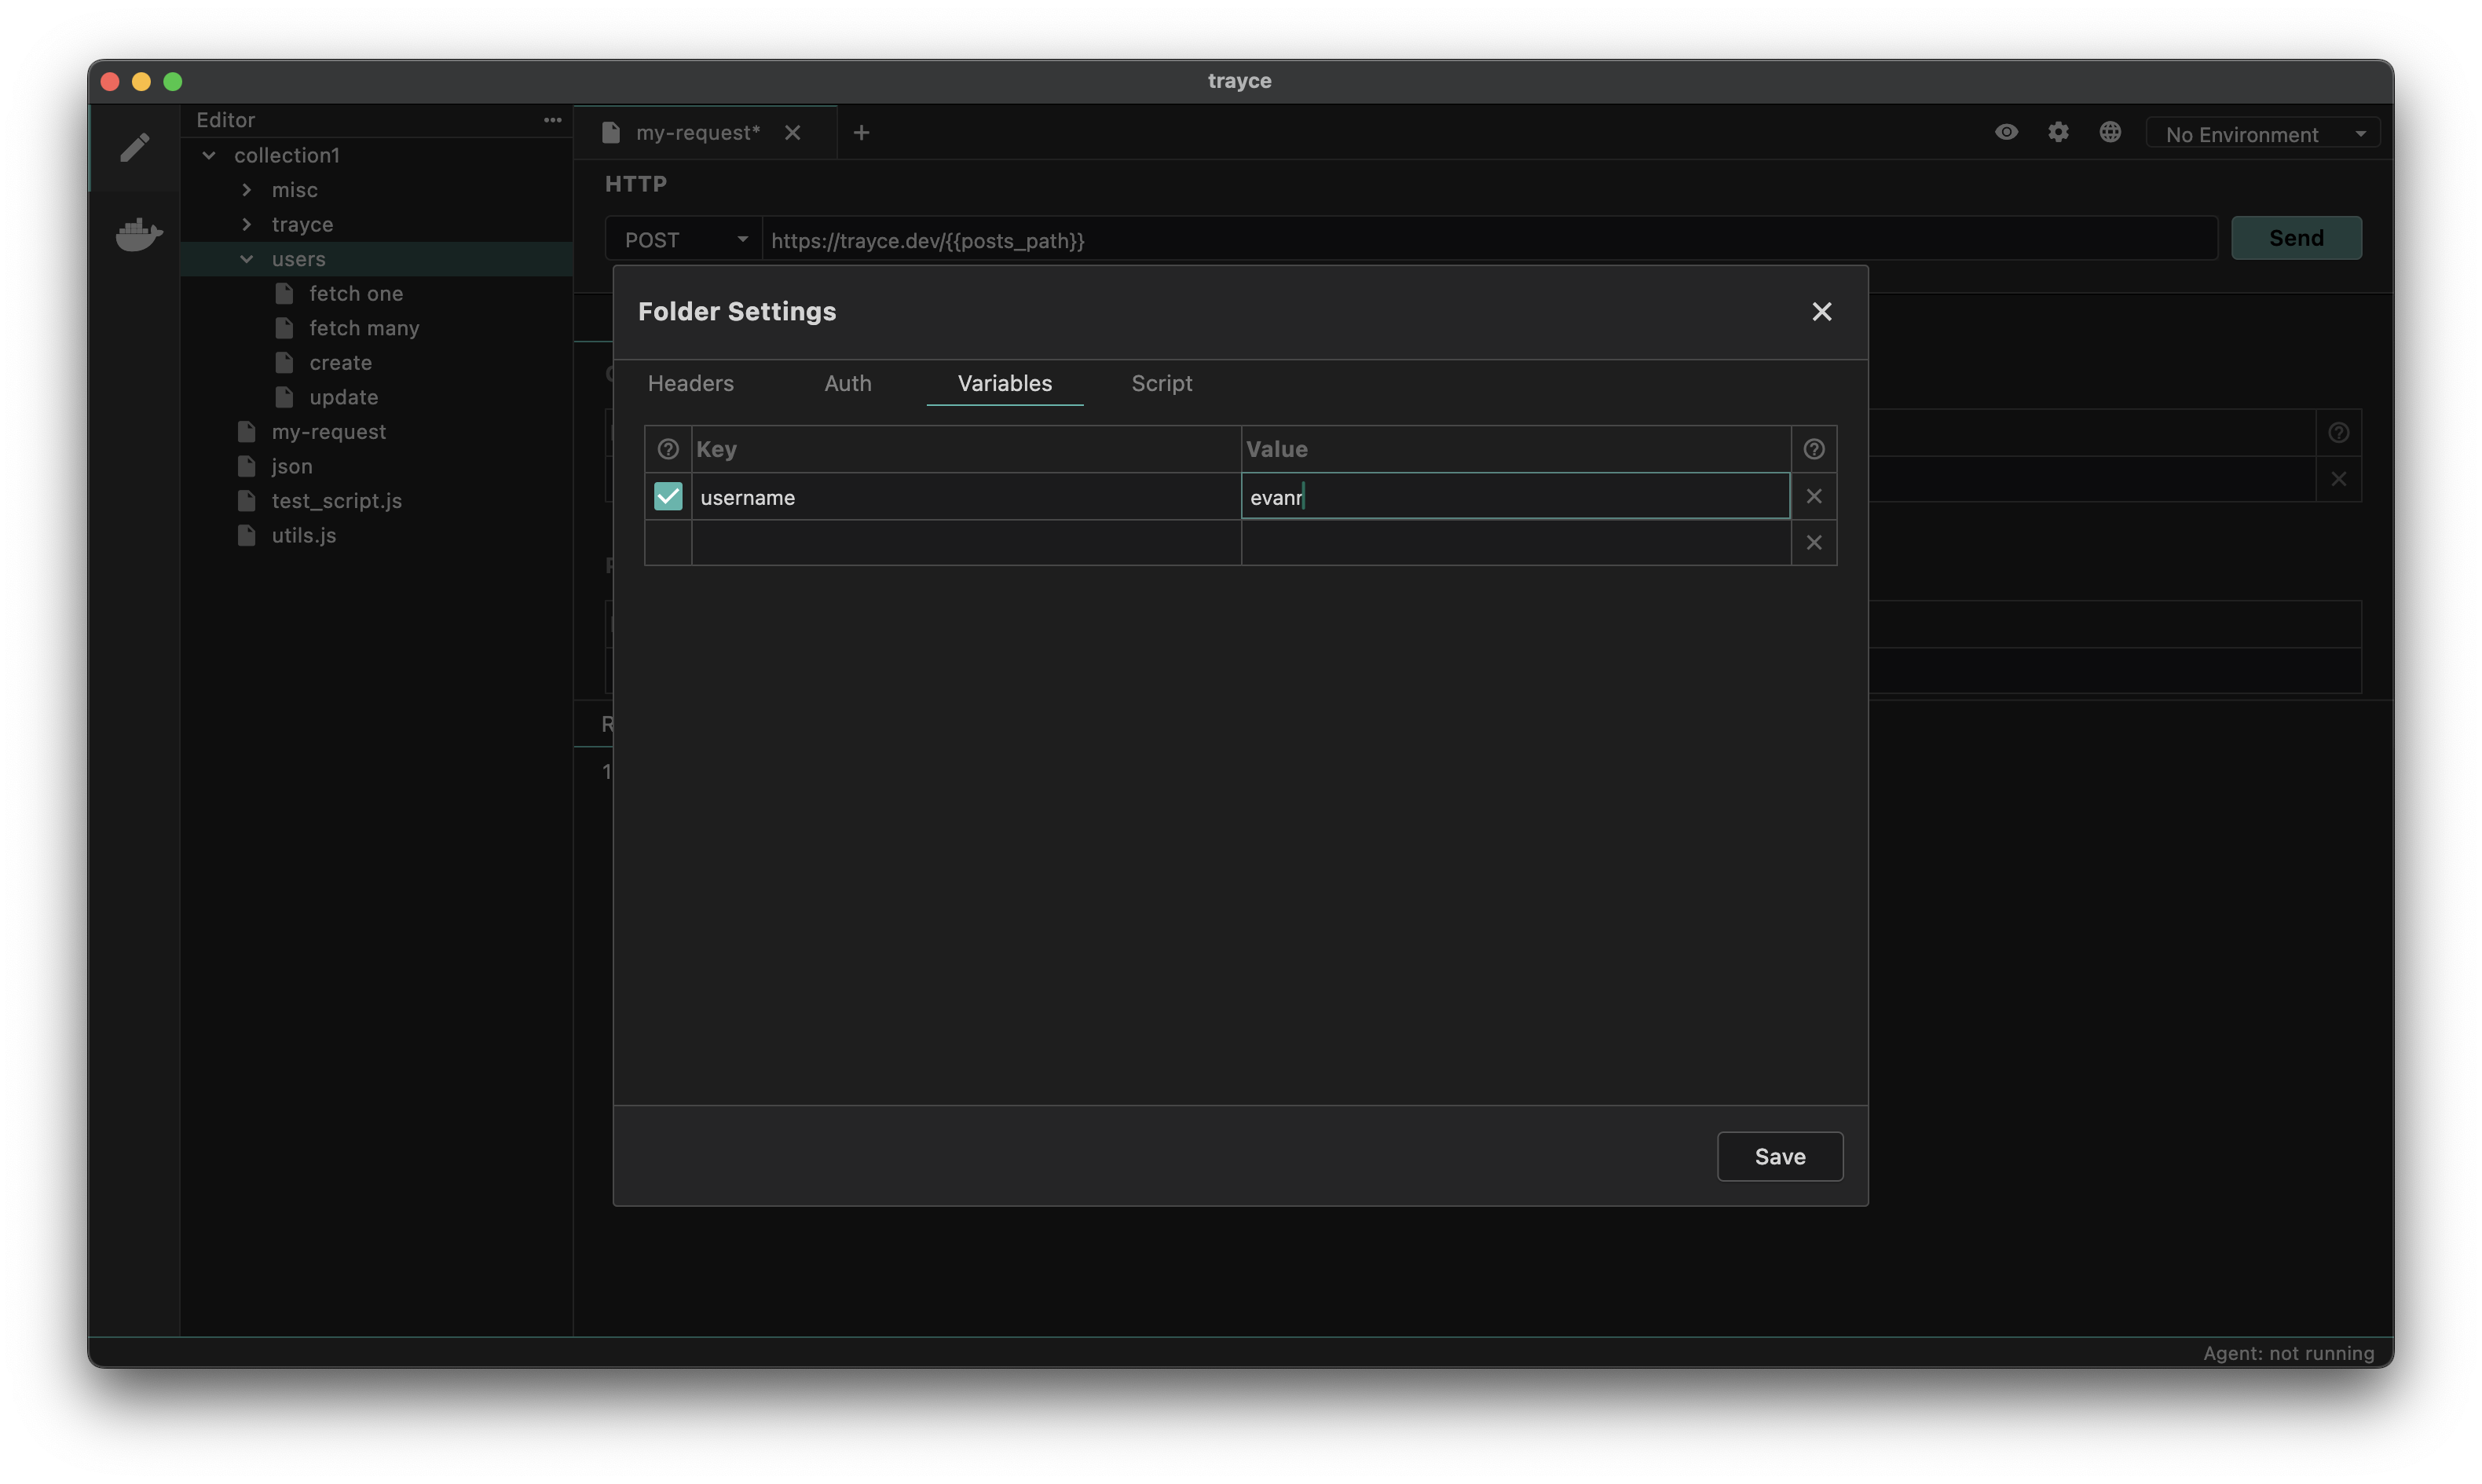Open my-request in the file tree
The width and height of the screenshot is (2482, 1484).
(x=328, y=432)
